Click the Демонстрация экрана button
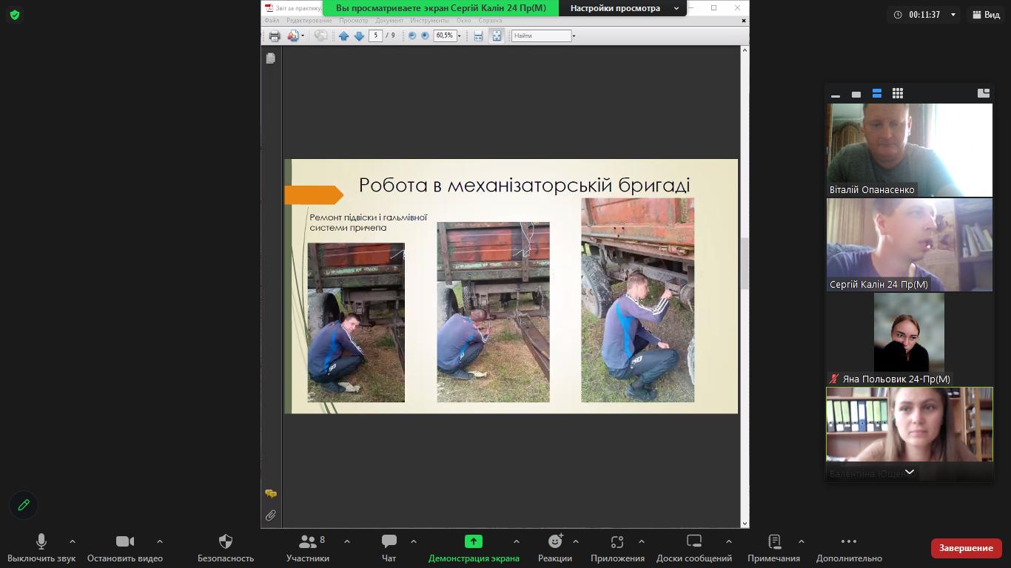This screenshot has height=568, width=1011. tap(474, 548)
